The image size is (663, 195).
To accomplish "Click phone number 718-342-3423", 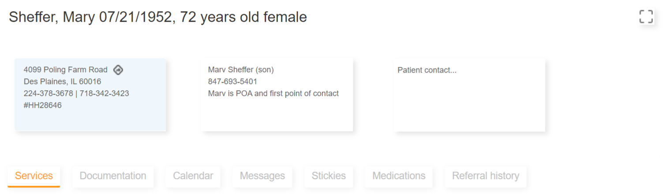I will [104, 93].
